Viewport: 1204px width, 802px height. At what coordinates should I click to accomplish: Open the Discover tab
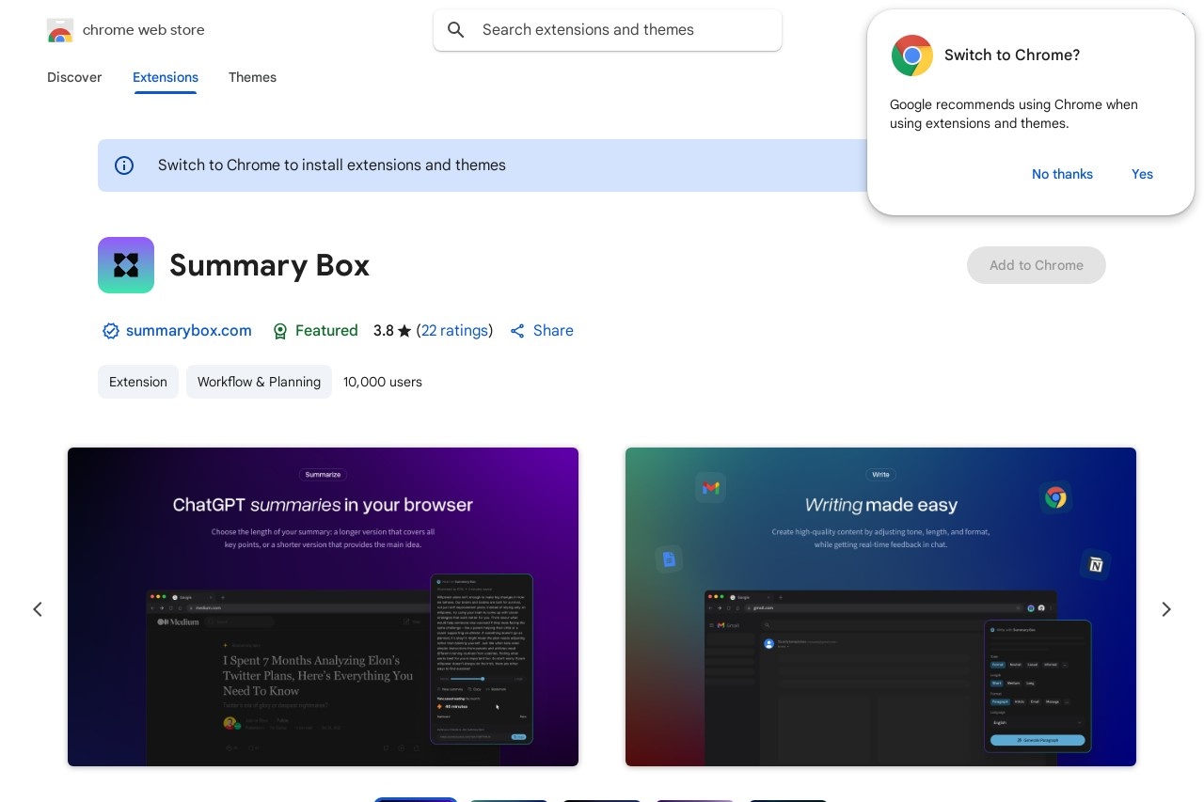(x=74, y=77)
